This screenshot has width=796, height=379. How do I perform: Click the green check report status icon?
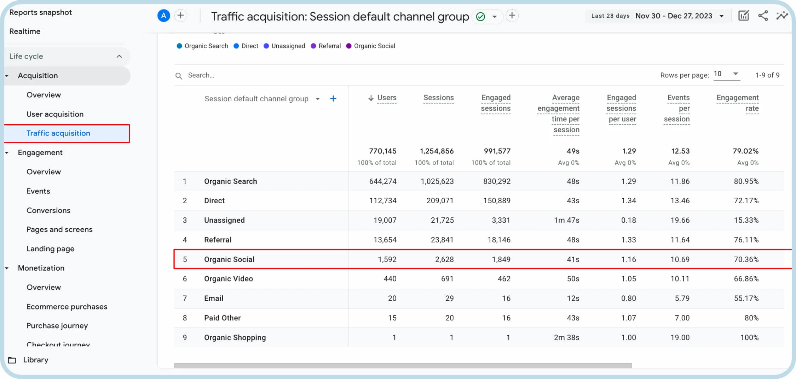pyautogui.click(x=480, y=17)
